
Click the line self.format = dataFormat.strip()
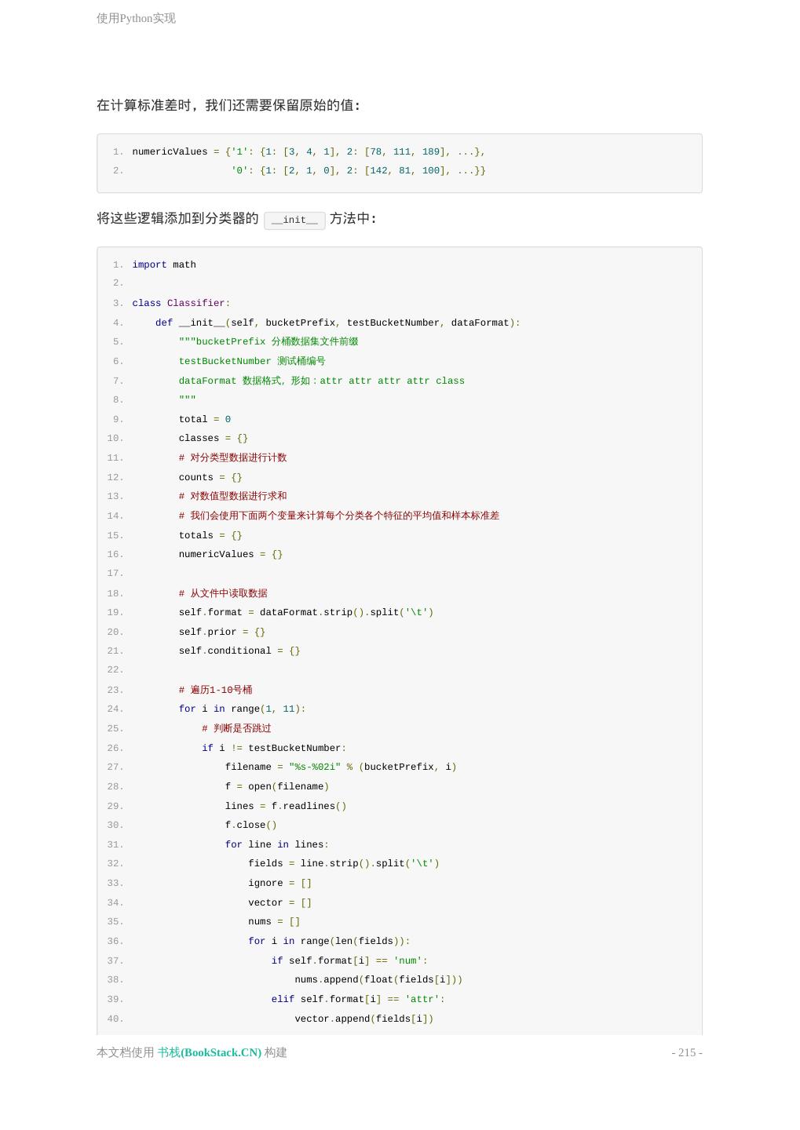coord(306,612)
